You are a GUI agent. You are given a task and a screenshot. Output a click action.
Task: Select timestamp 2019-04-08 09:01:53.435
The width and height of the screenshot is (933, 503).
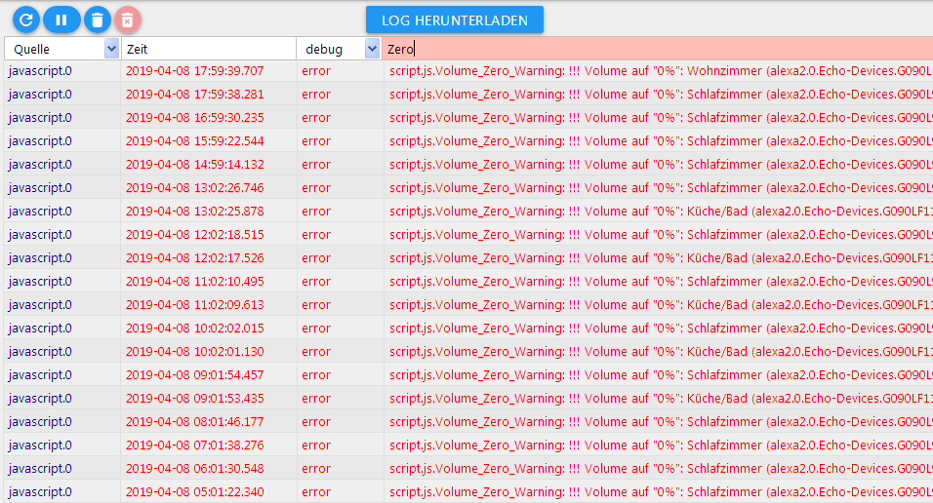tap(194, 399)
